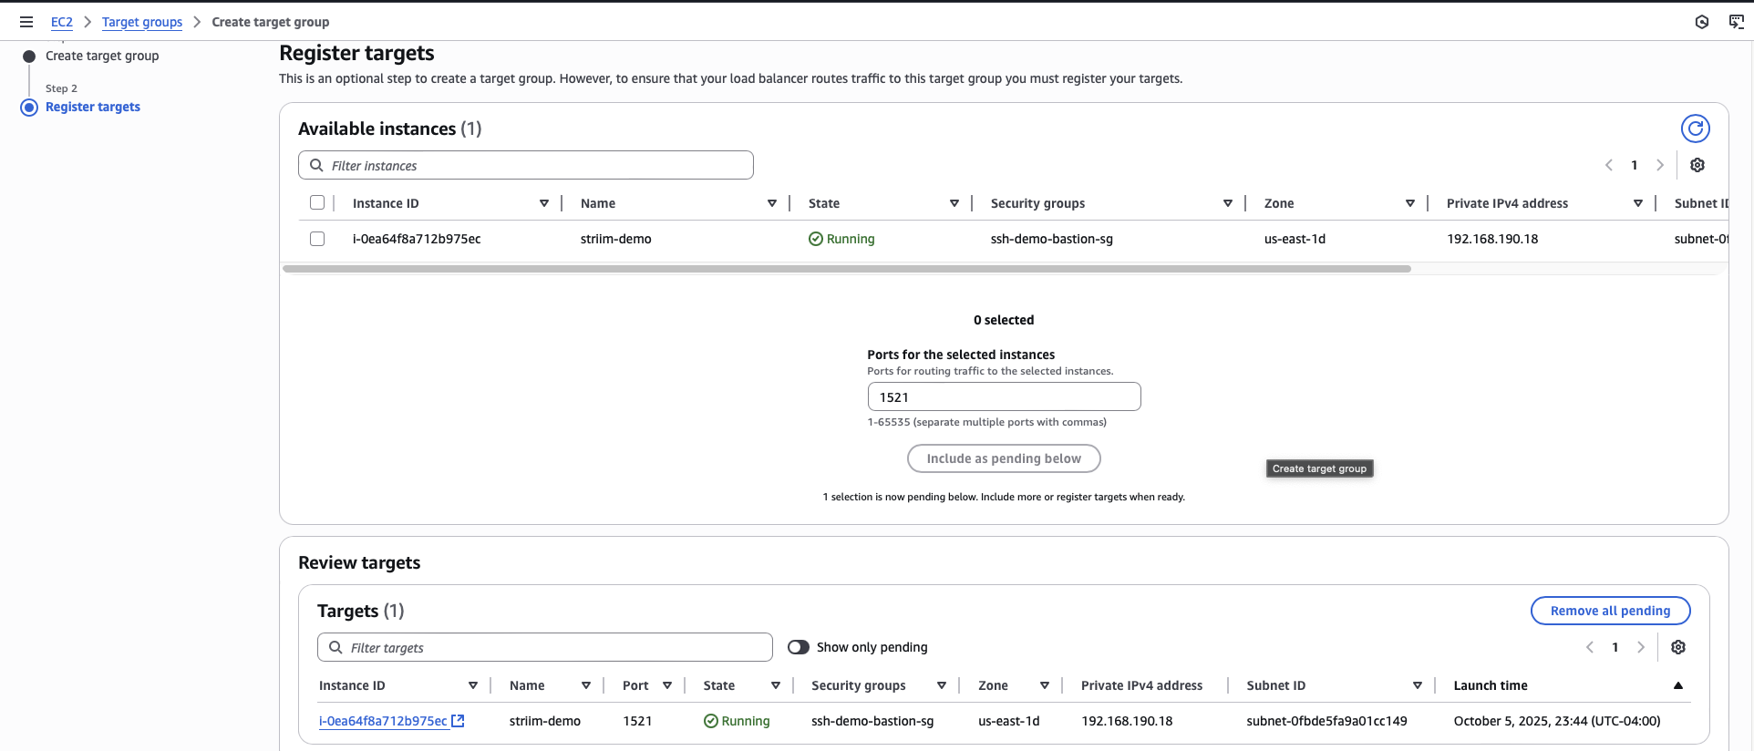This screenshot has width=1754, height=751.
Task: Go to next page of available instances
Action: 1659,165
